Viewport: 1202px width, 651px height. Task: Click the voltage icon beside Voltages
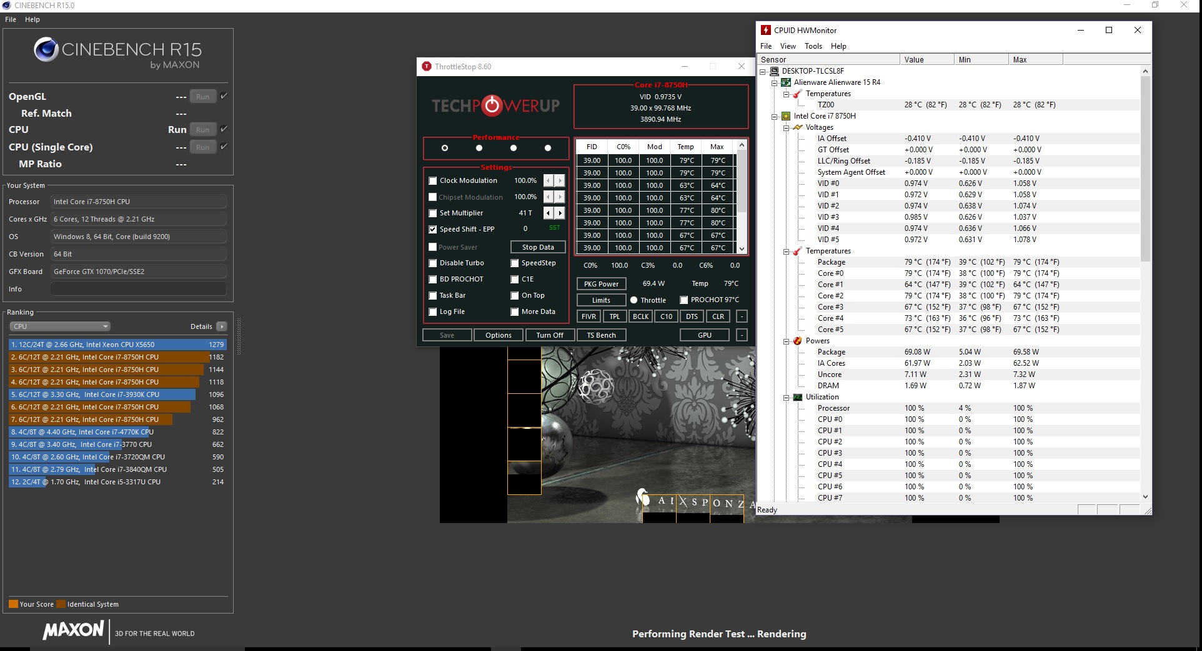click(798, 127)
